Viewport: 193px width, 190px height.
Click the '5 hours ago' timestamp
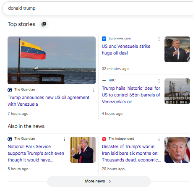[x=18, y=169]
